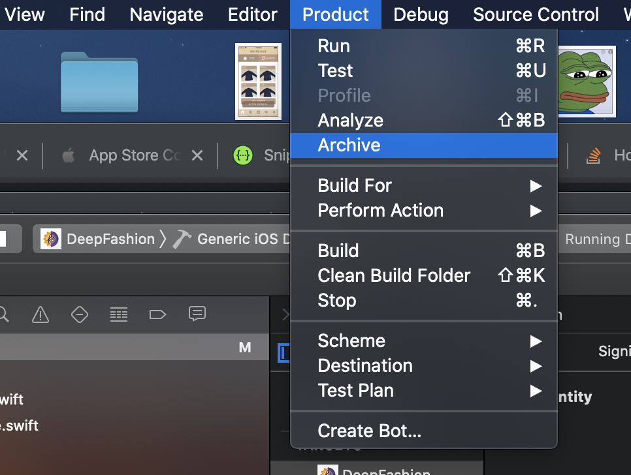Open the blue folder on desktop

point(99,82)
